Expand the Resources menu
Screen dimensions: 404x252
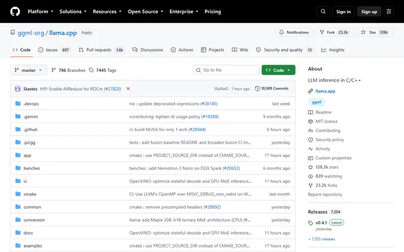tap(107, 12)
